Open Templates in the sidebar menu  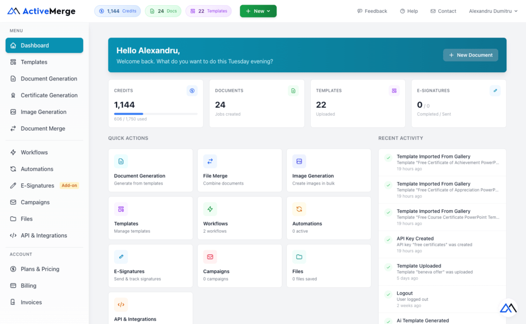pyautogui.click(x=44, y=62)
